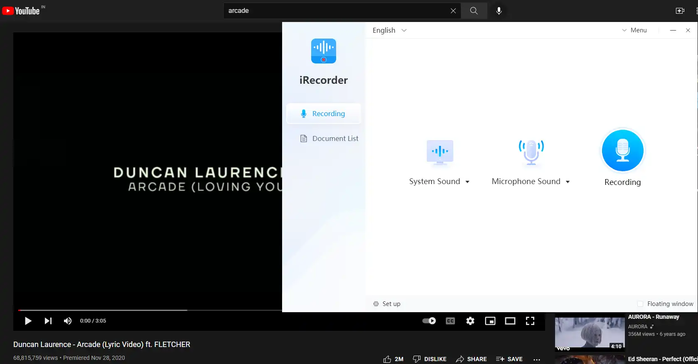Click the video title text below player
Image resolution: width=698 pixels, height=364 pixels.
pyautogui.click(x=102, y=345)
